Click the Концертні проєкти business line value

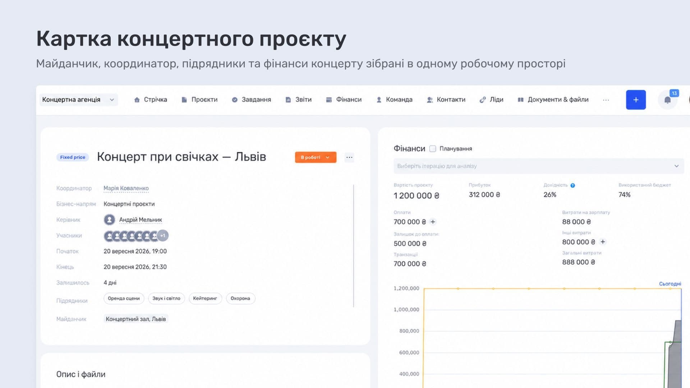click(129, 204)
